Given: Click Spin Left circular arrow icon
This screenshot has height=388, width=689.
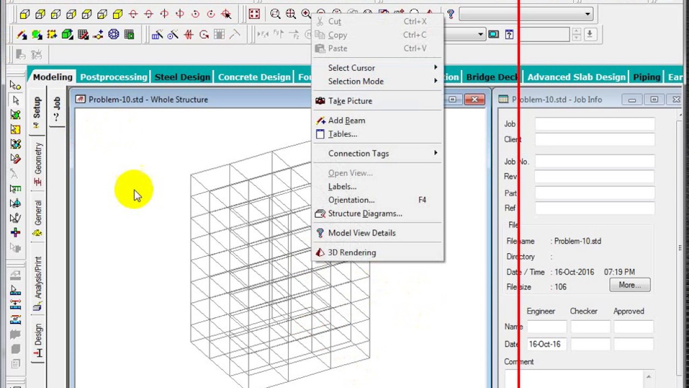Looking at the screenshot, I should pyautogui.click(x=195, y=15).
